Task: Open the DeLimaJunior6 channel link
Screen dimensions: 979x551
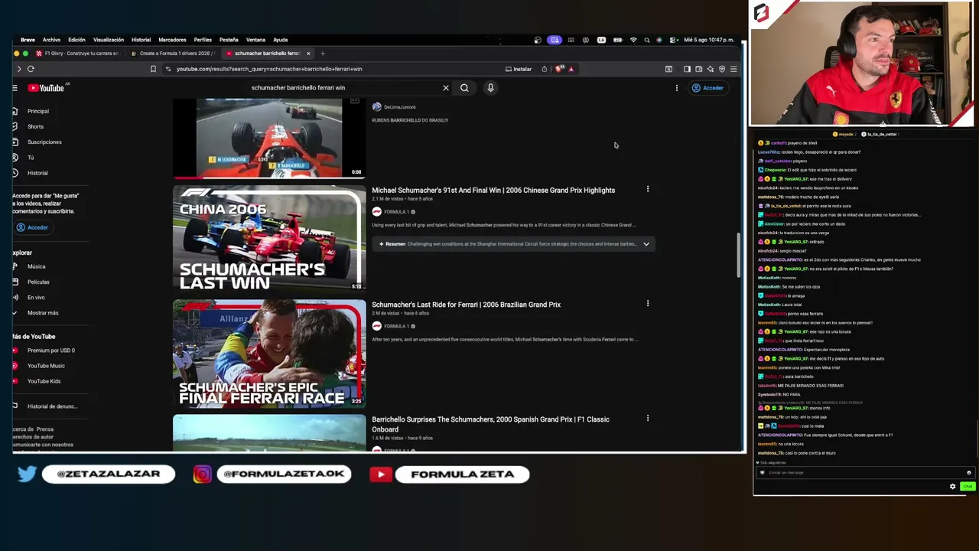Action: (x=399, y=107)
